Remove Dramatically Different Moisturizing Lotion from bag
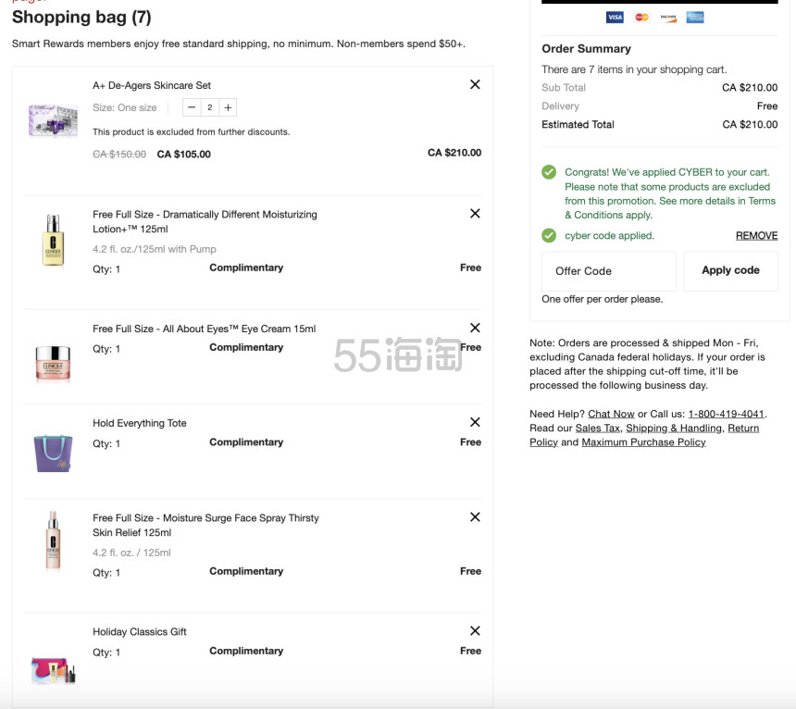The image size is (796, 709). tap(475, 213)
